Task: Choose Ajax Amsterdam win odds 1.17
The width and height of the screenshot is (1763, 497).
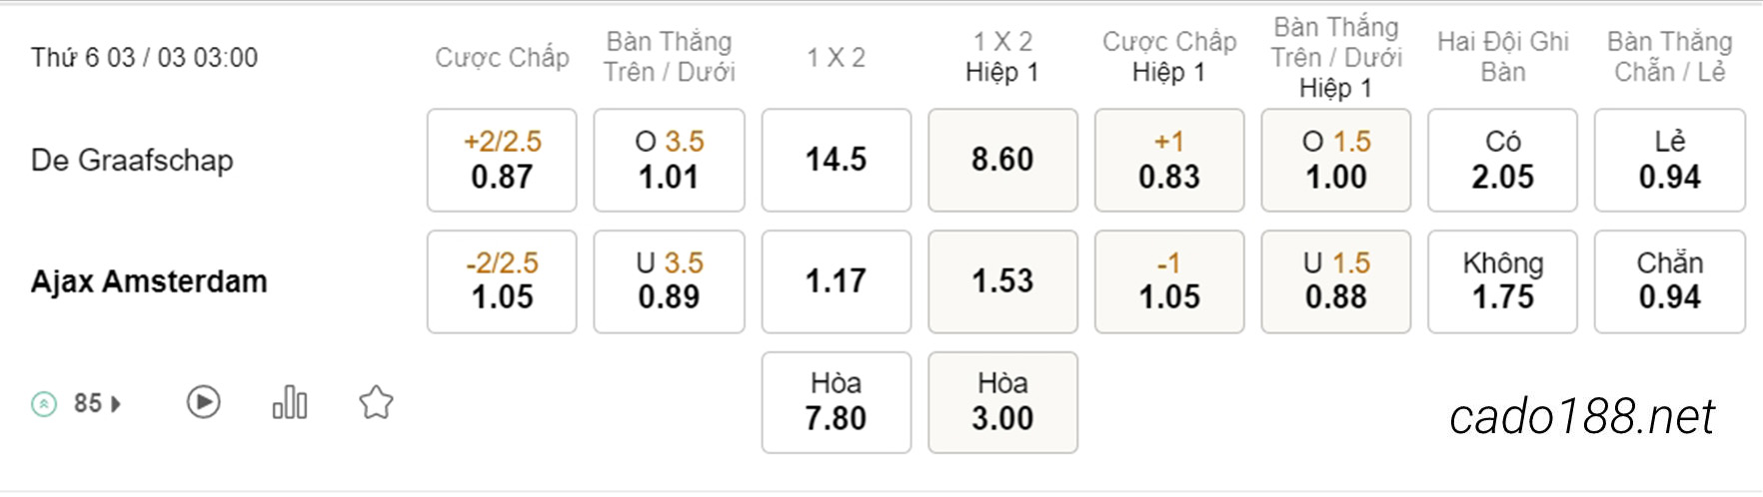Action: click(x=837, y=281)
